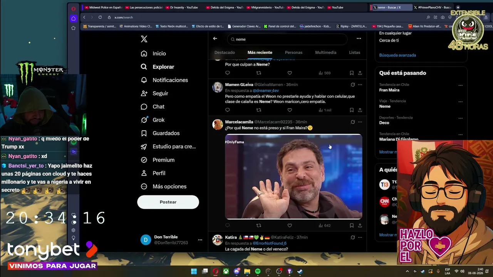Like the 'Por que culpan a Neme?' post
The image size is (493, 277).
290,73
